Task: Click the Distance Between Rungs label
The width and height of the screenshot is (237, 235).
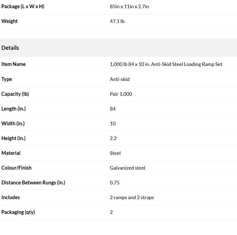Action: 33,183
